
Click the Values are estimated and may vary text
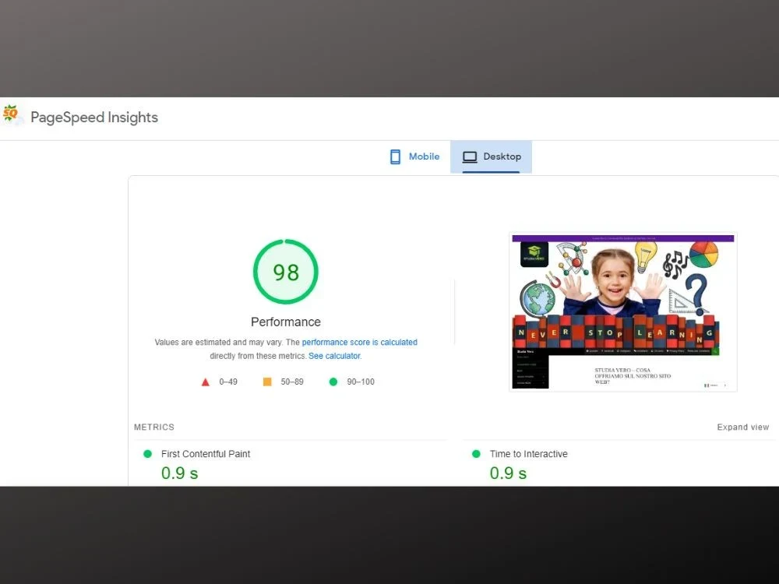(219, 342)
